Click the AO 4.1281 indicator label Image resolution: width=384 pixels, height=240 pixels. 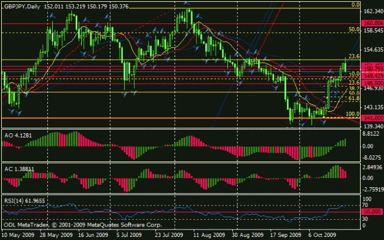18,136
